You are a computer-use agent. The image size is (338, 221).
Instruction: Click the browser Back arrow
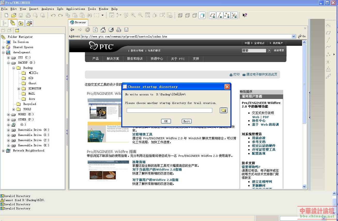pyautogui.click(x=72, y=29)
